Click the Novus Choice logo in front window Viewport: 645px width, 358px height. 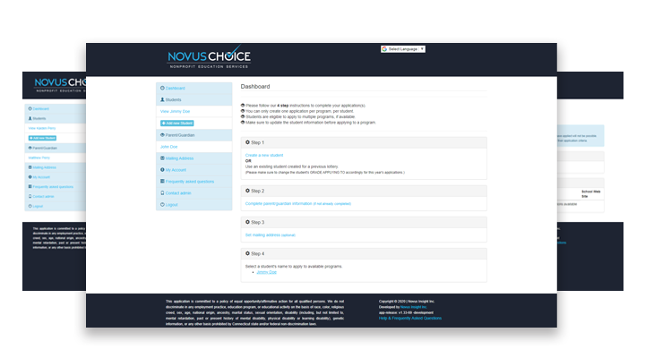[209, 57]
